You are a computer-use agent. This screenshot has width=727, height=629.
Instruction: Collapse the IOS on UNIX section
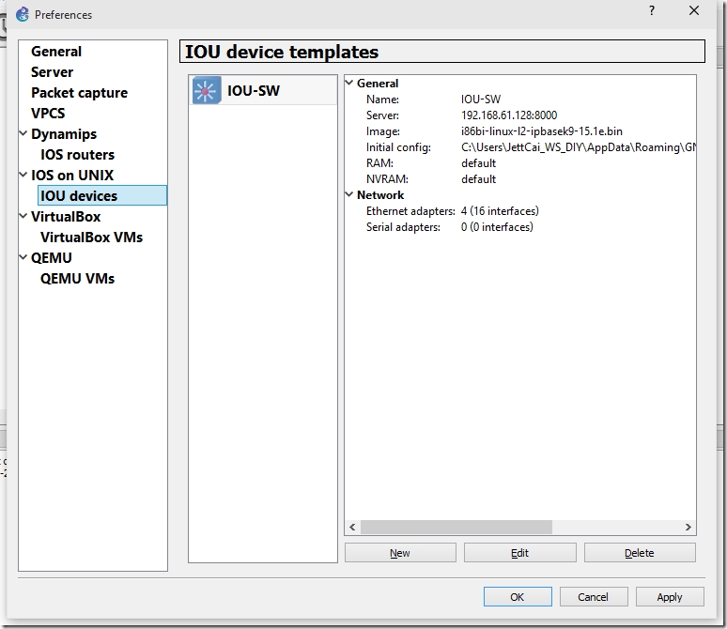pos(23,176)
